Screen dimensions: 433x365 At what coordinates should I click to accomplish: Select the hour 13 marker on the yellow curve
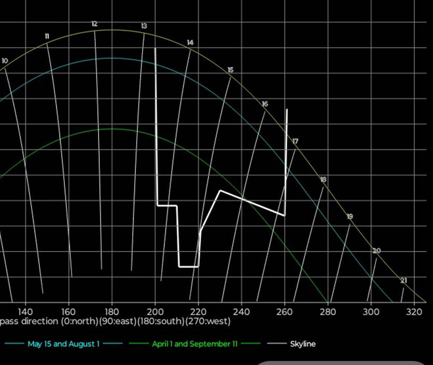pyautogui.click(x=144, y=26)
